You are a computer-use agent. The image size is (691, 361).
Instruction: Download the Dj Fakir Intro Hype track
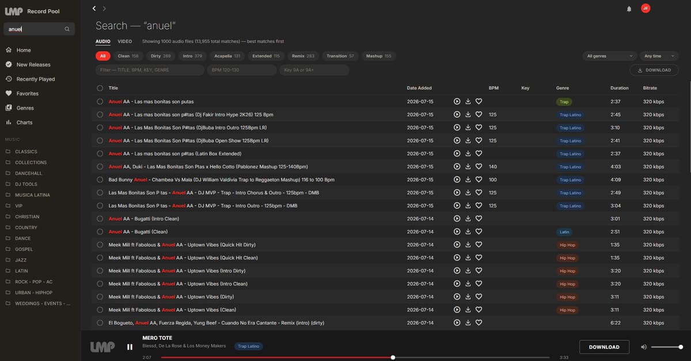pos(468,114)
